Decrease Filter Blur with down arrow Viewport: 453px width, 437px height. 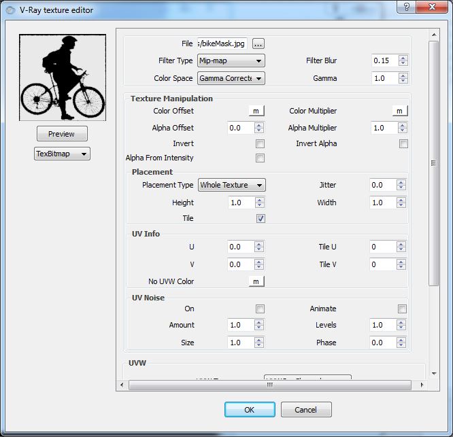(x=403, y=63)
